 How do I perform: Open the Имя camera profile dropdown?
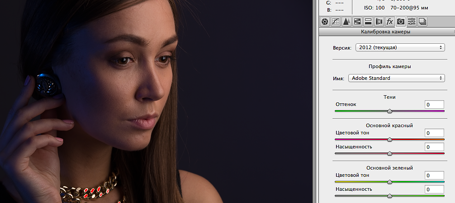coord(396,78)
